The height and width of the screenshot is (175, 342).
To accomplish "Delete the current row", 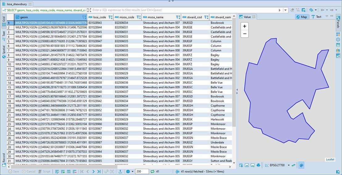I will [74, 172].
